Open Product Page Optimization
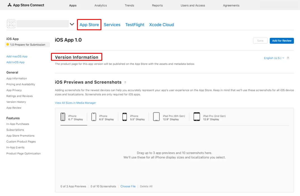The width and height of the screenshot is (300, 196). point(24,153)
